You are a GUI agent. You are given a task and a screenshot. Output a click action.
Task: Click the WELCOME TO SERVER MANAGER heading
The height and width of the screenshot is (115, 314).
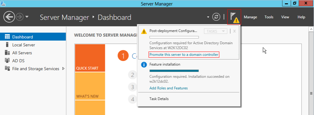point(105,35)
